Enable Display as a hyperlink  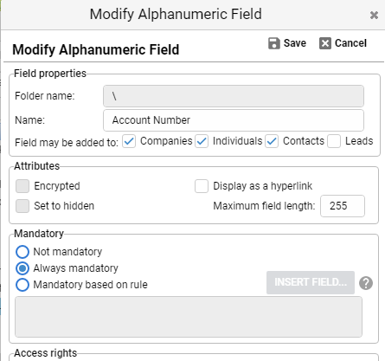[202, 186]
